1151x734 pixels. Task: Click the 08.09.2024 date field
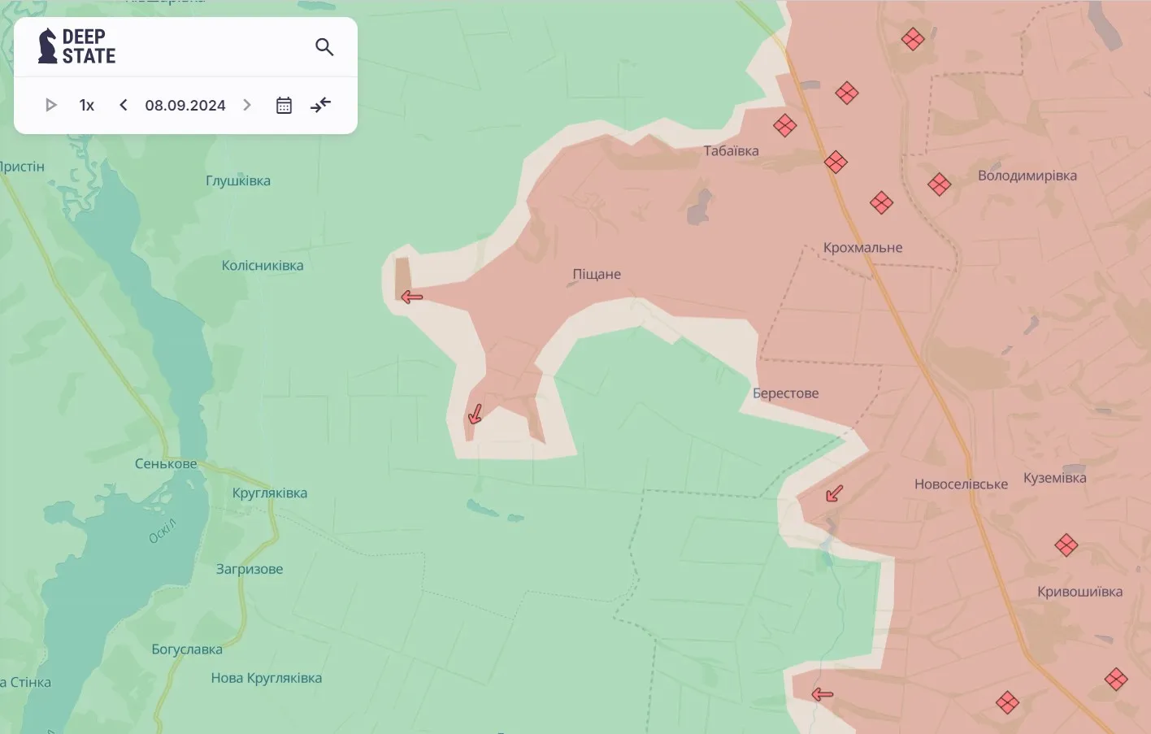(185, 105)
